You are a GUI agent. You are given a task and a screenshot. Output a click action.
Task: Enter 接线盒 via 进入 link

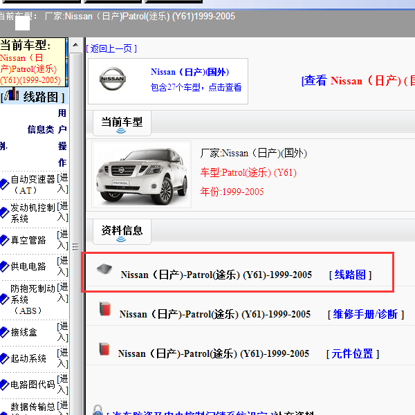[63, 331]
